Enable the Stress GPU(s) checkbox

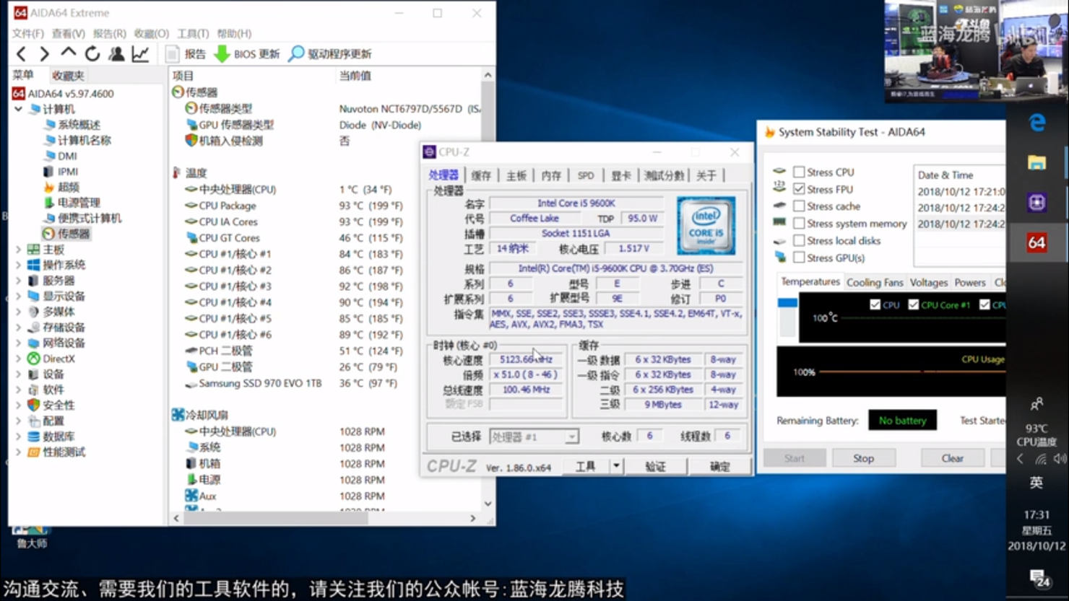point(799,258)
